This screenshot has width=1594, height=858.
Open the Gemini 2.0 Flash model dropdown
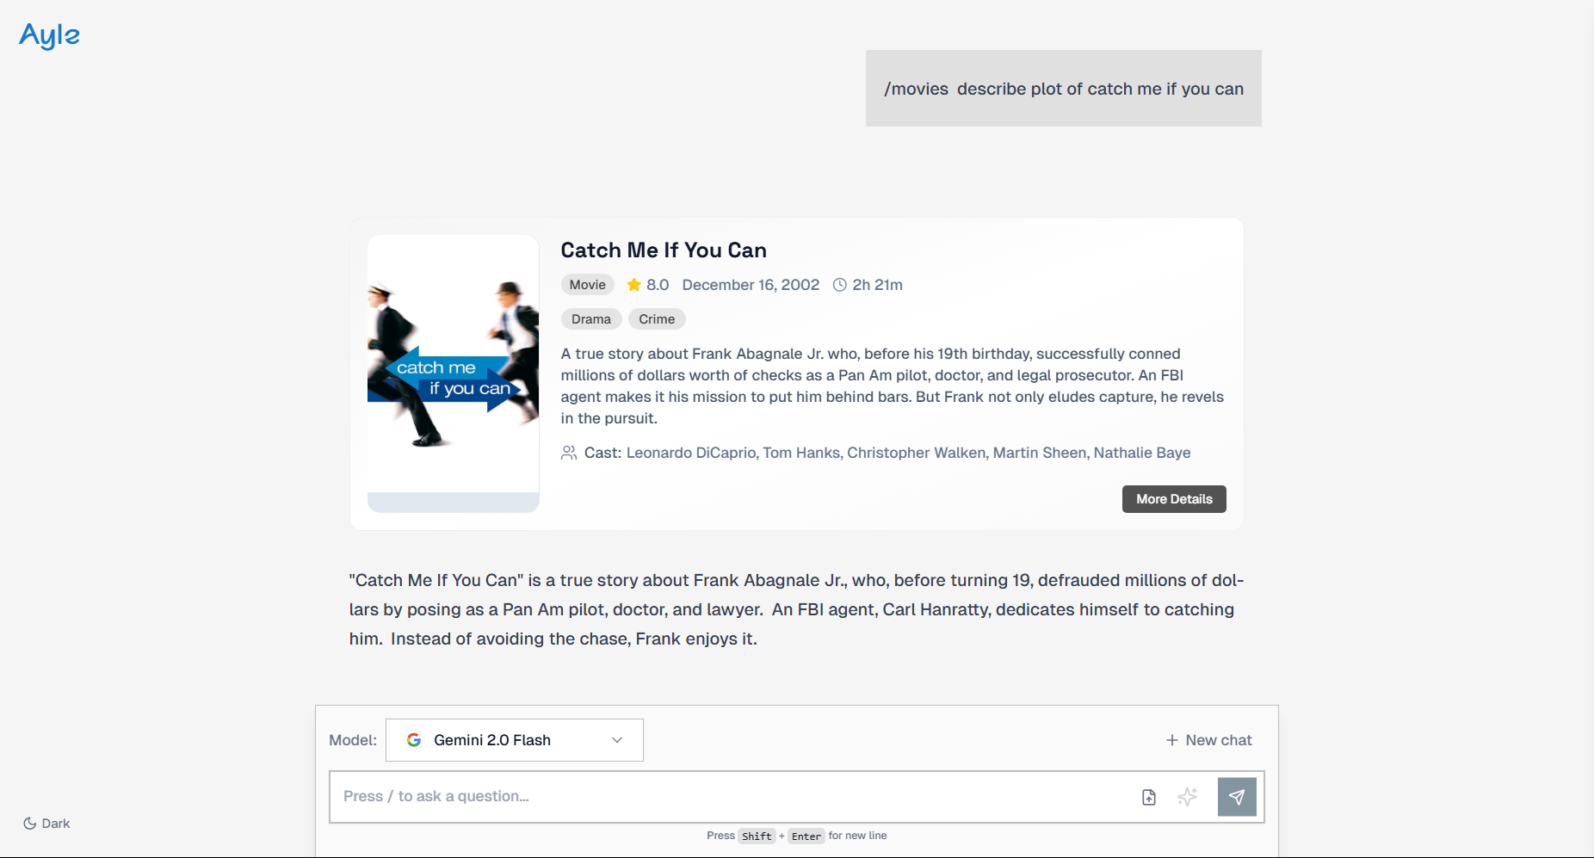515,740
